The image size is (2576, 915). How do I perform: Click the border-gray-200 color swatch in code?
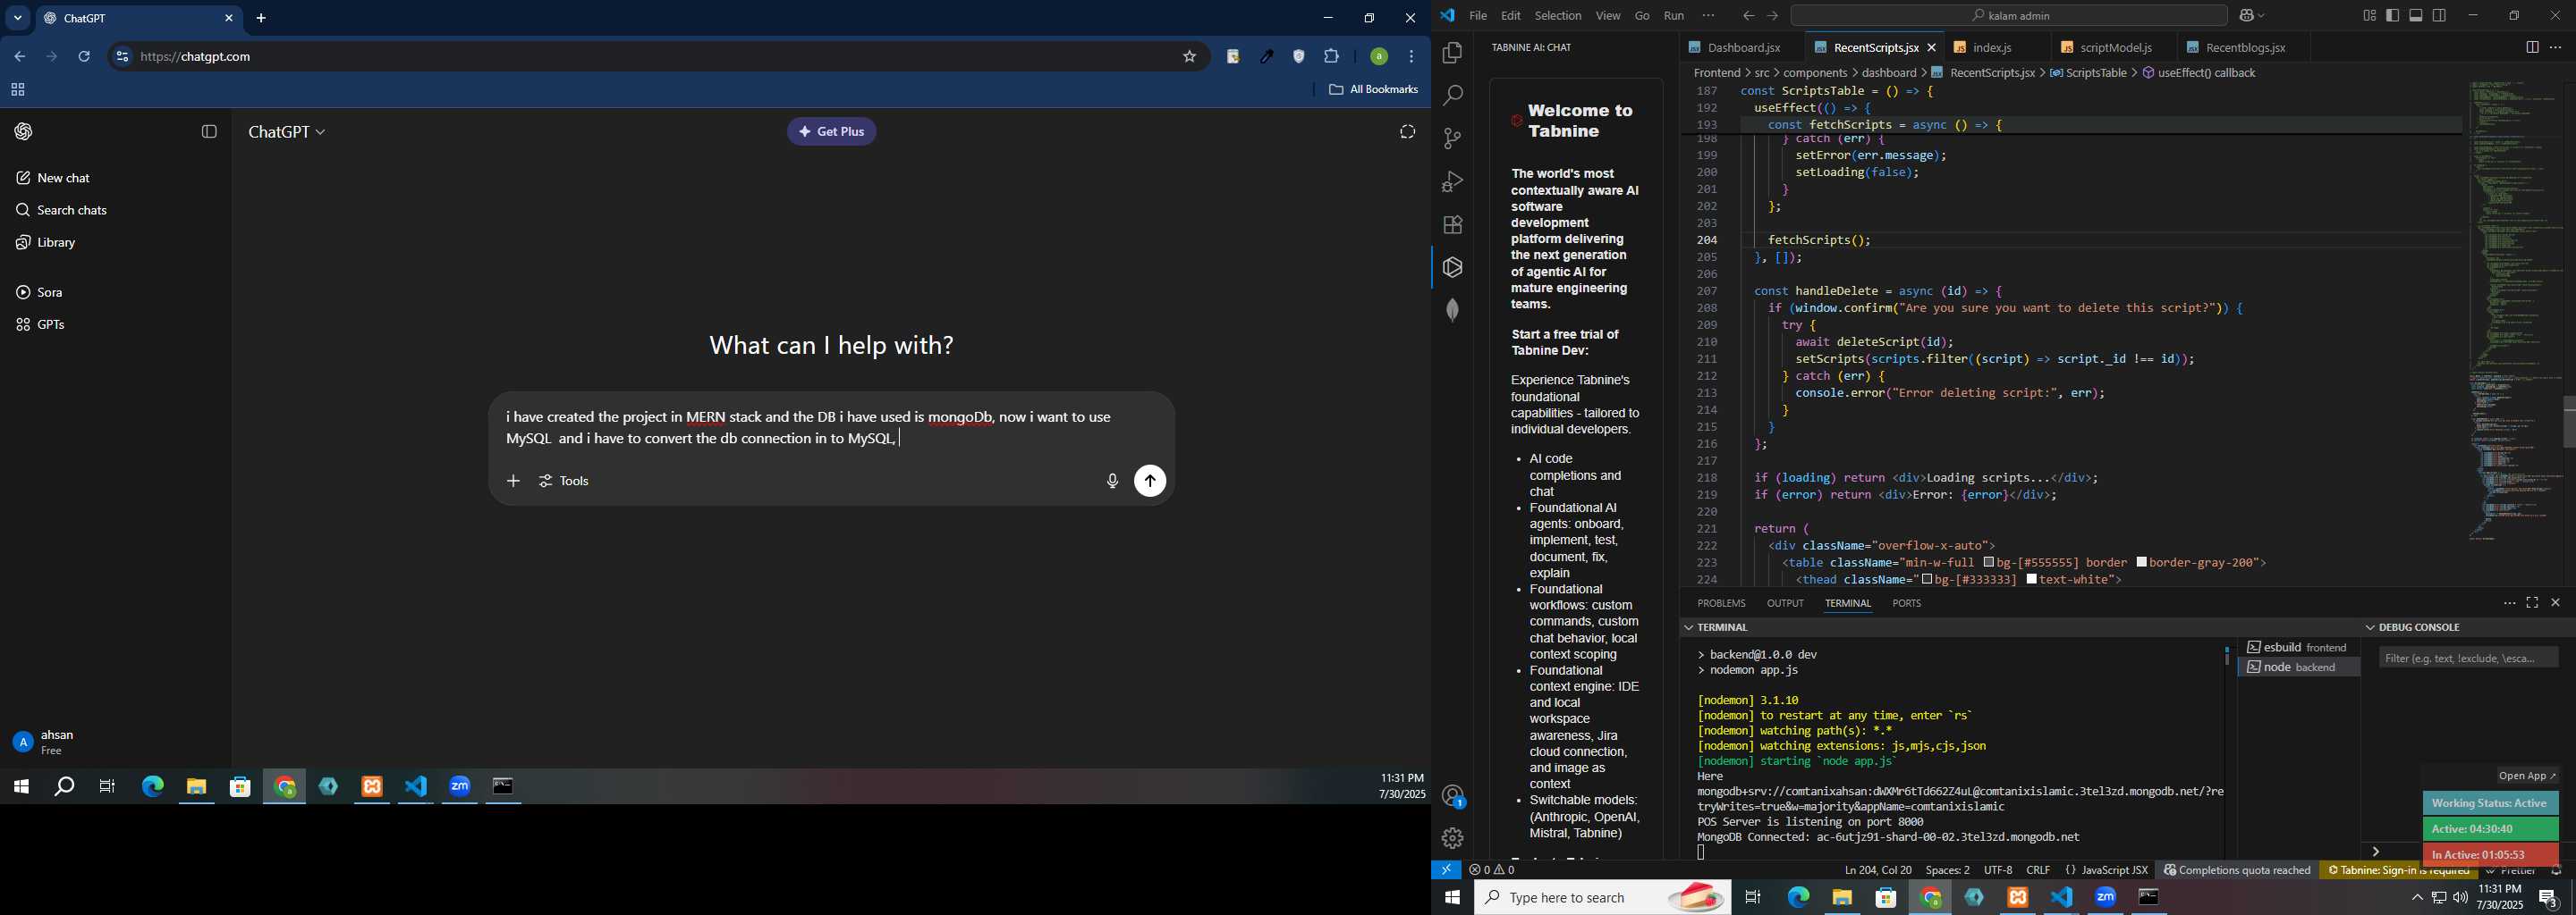click(x=2142, y=562)
